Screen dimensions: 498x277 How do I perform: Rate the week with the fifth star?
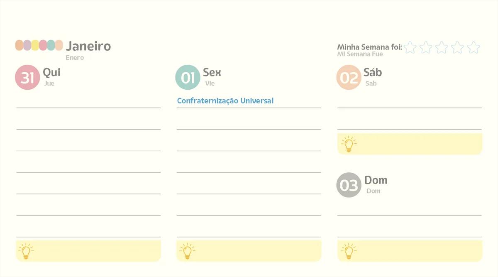point(474,47)
